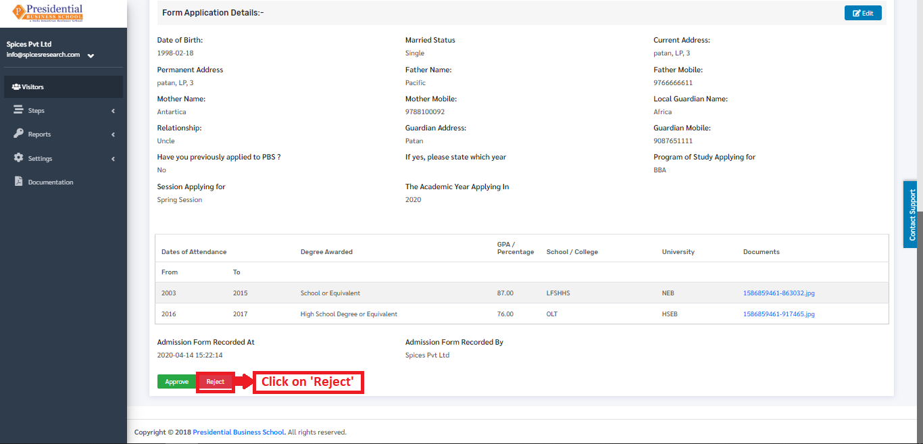
Task: Click the HSEB university cell
Action: pyautogui.click(x=670, y=314)
